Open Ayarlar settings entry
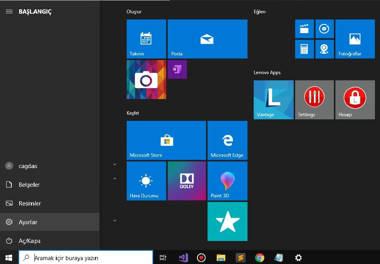This screenshot has height=264, width=380. tap(50, 222)
